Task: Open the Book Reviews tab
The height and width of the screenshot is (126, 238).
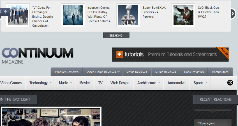Action: tap(194, 72)
